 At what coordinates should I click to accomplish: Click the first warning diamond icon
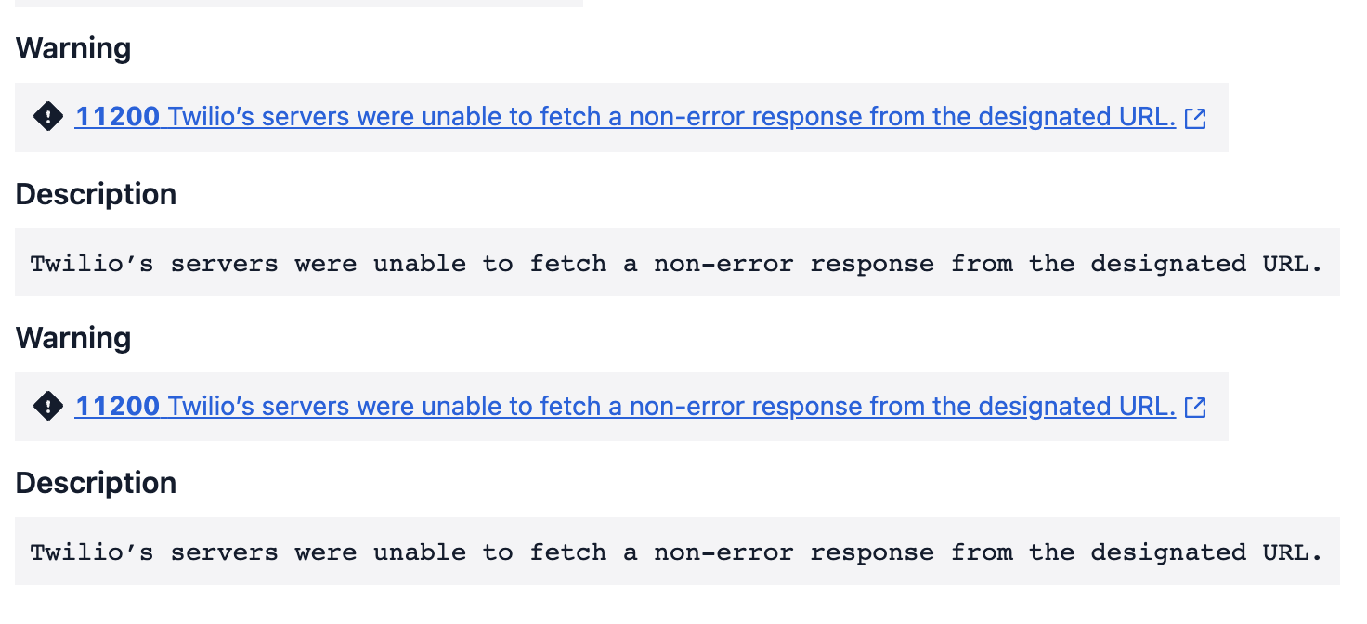pos(47,117)
